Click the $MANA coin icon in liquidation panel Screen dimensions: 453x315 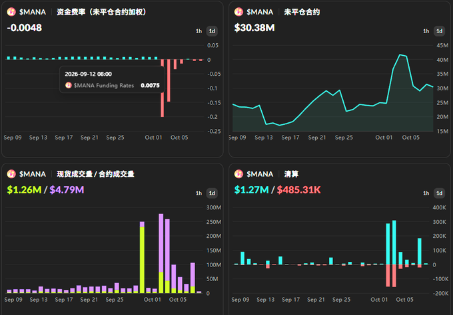click(x=238, y=174)
